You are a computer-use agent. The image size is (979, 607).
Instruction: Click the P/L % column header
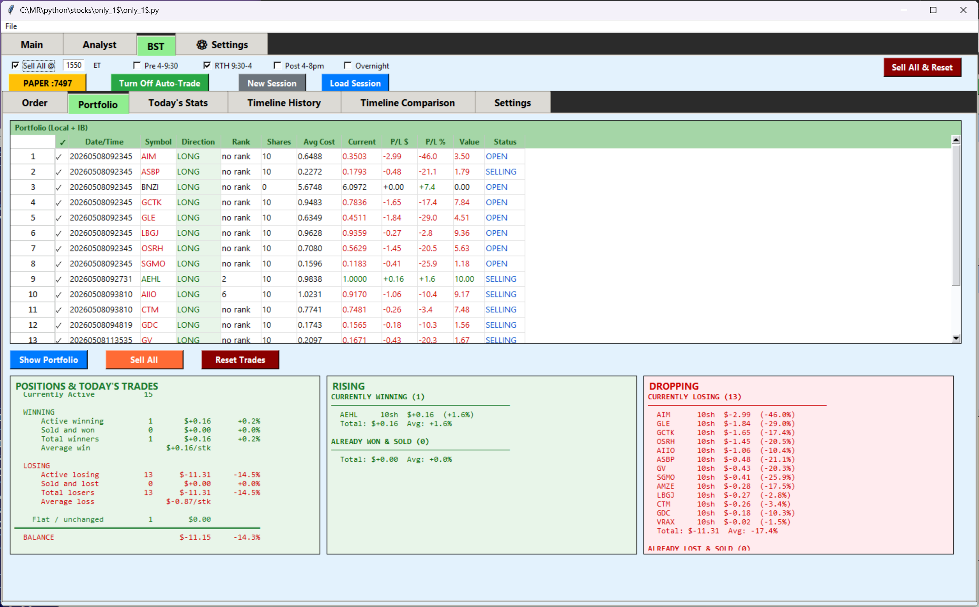click(x=435, y=142)
